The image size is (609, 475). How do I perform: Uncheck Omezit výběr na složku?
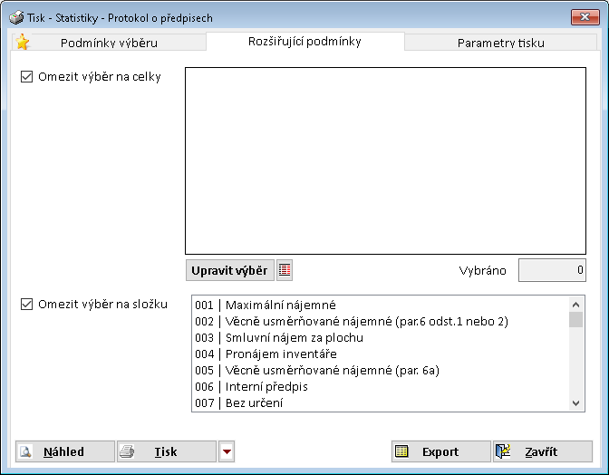tap(26, 305)
